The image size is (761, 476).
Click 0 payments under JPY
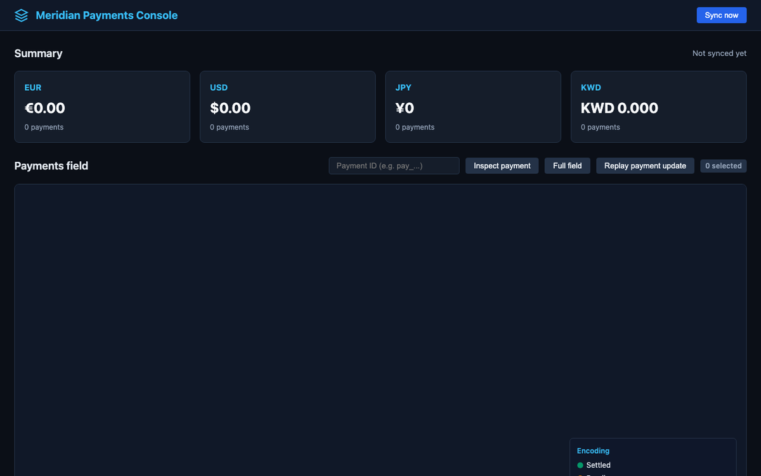tap(415, 127)
